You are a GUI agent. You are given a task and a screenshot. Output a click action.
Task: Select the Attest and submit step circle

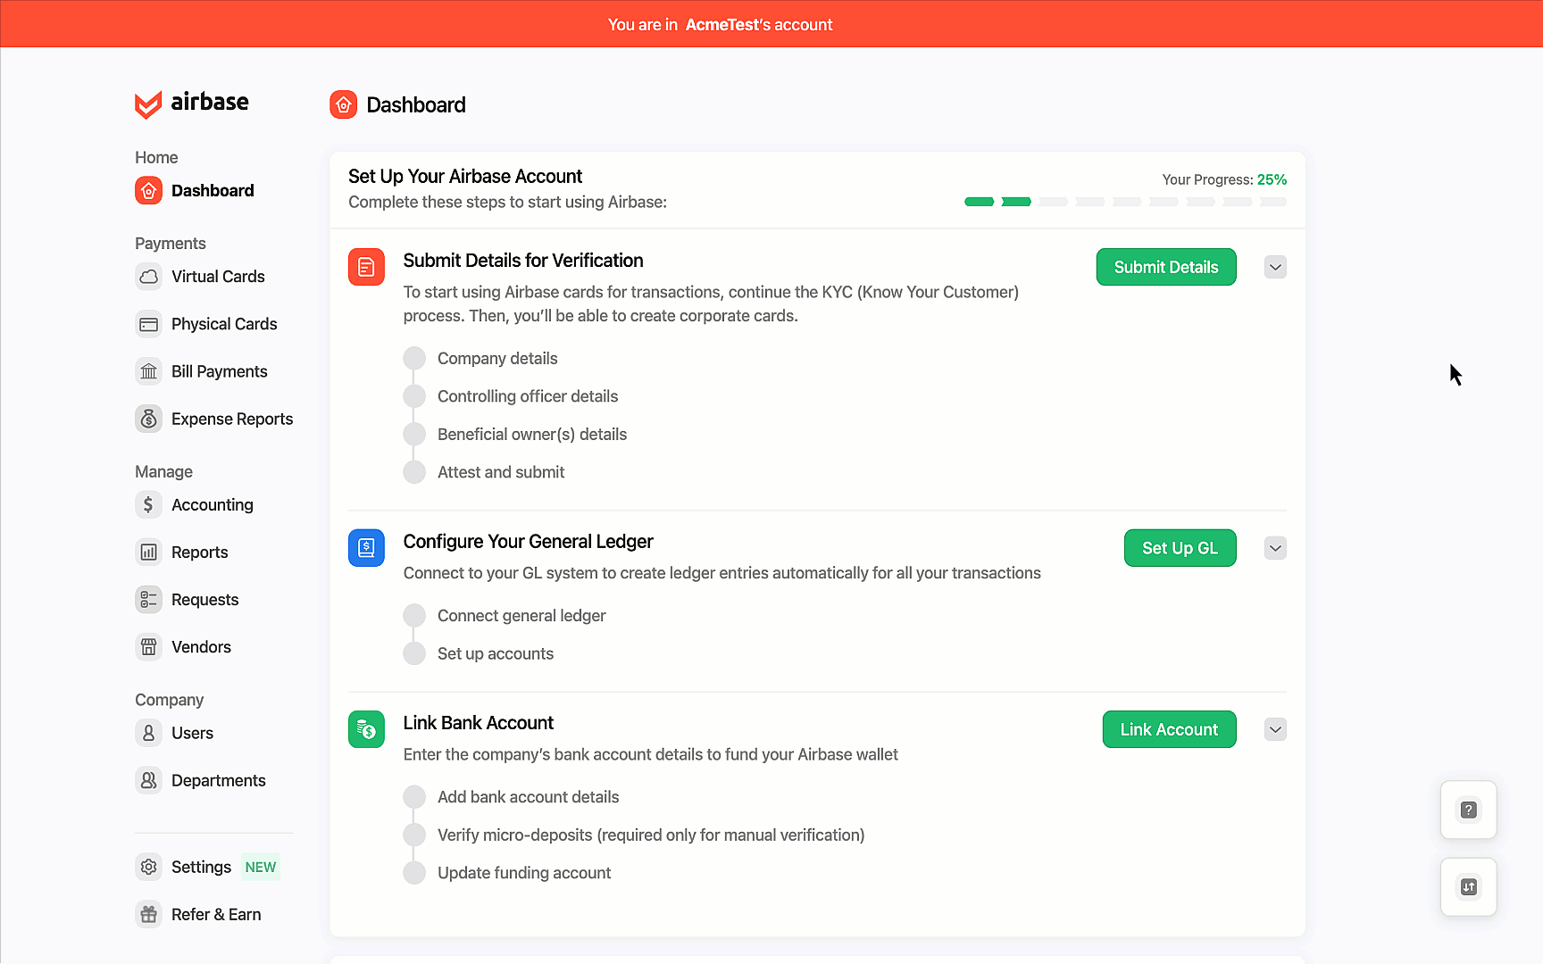pyautogui.click(x=414, y=472)
